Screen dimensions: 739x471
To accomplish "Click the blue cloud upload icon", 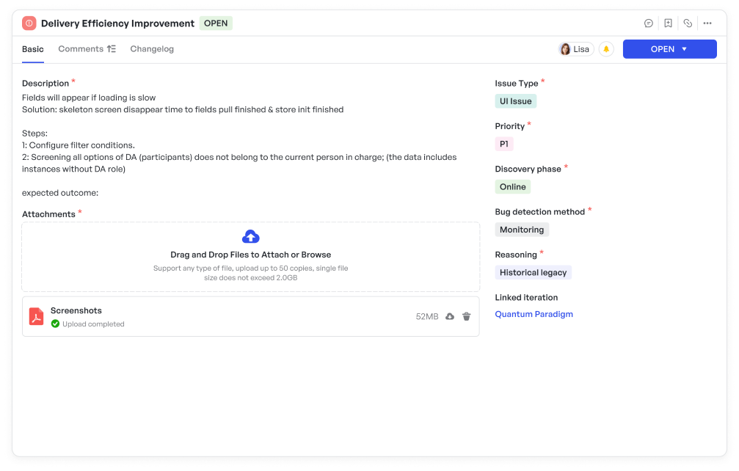I will click(250, 236).
